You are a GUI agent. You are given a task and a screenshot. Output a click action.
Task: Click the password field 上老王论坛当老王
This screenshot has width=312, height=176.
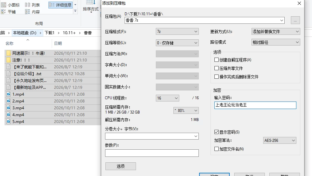pos(255,105)
